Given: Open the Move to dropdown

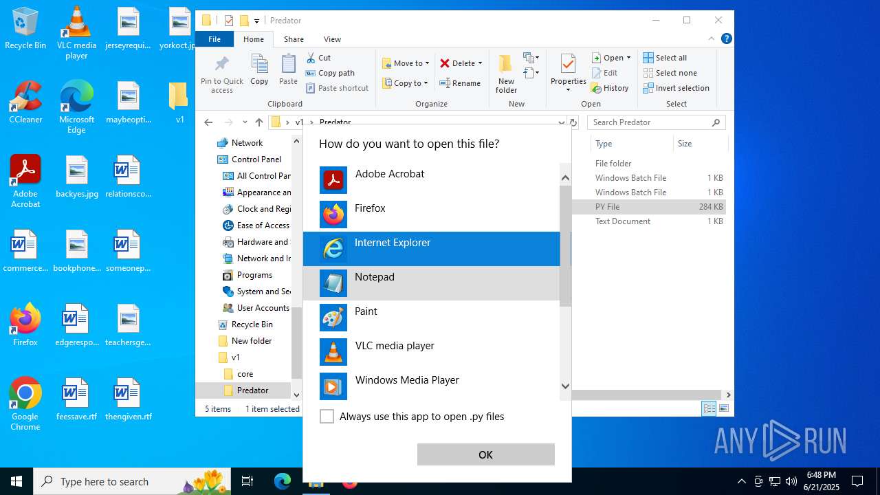Looking at the screenshot, I should pyautogui.click(x=406, y=63).
